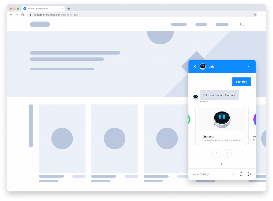Open the emoji picker smiley icon
The image size is (273, 201).
(x=241, y=174)
